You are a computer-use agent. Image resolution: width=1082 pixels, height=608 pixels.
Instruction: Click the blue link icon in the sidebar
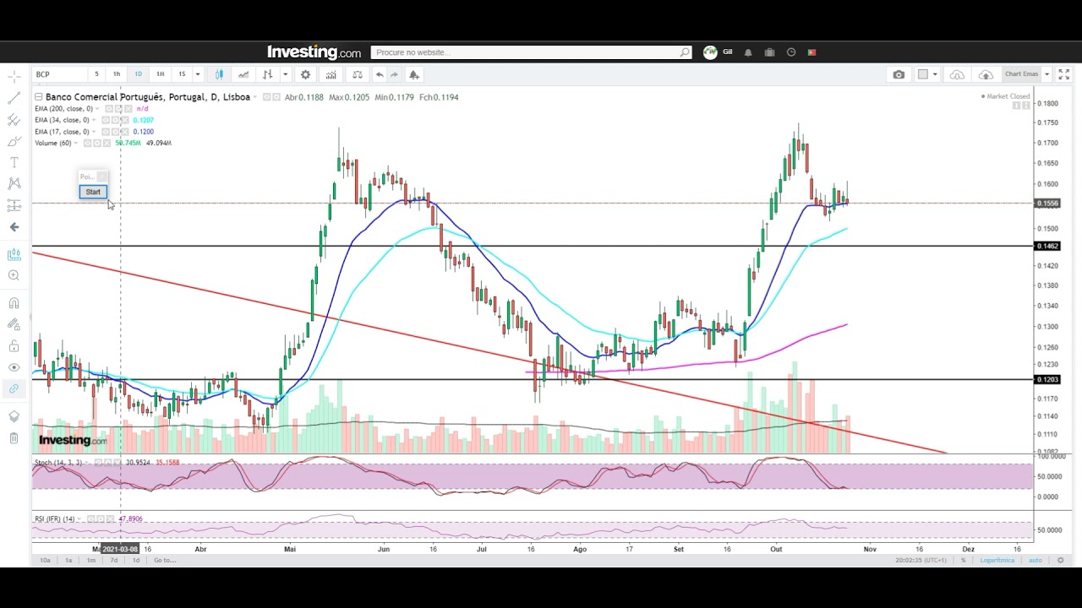14,388
